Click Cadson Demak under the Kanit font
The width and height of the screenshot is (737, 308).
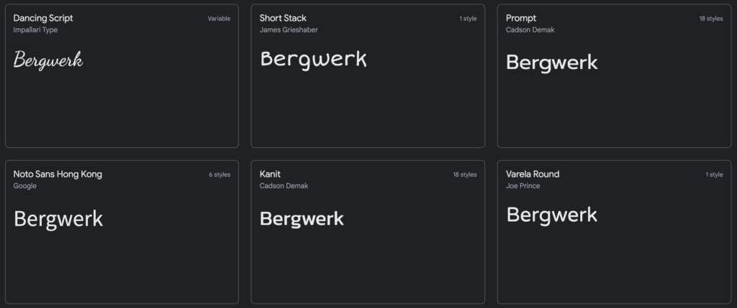284,186
